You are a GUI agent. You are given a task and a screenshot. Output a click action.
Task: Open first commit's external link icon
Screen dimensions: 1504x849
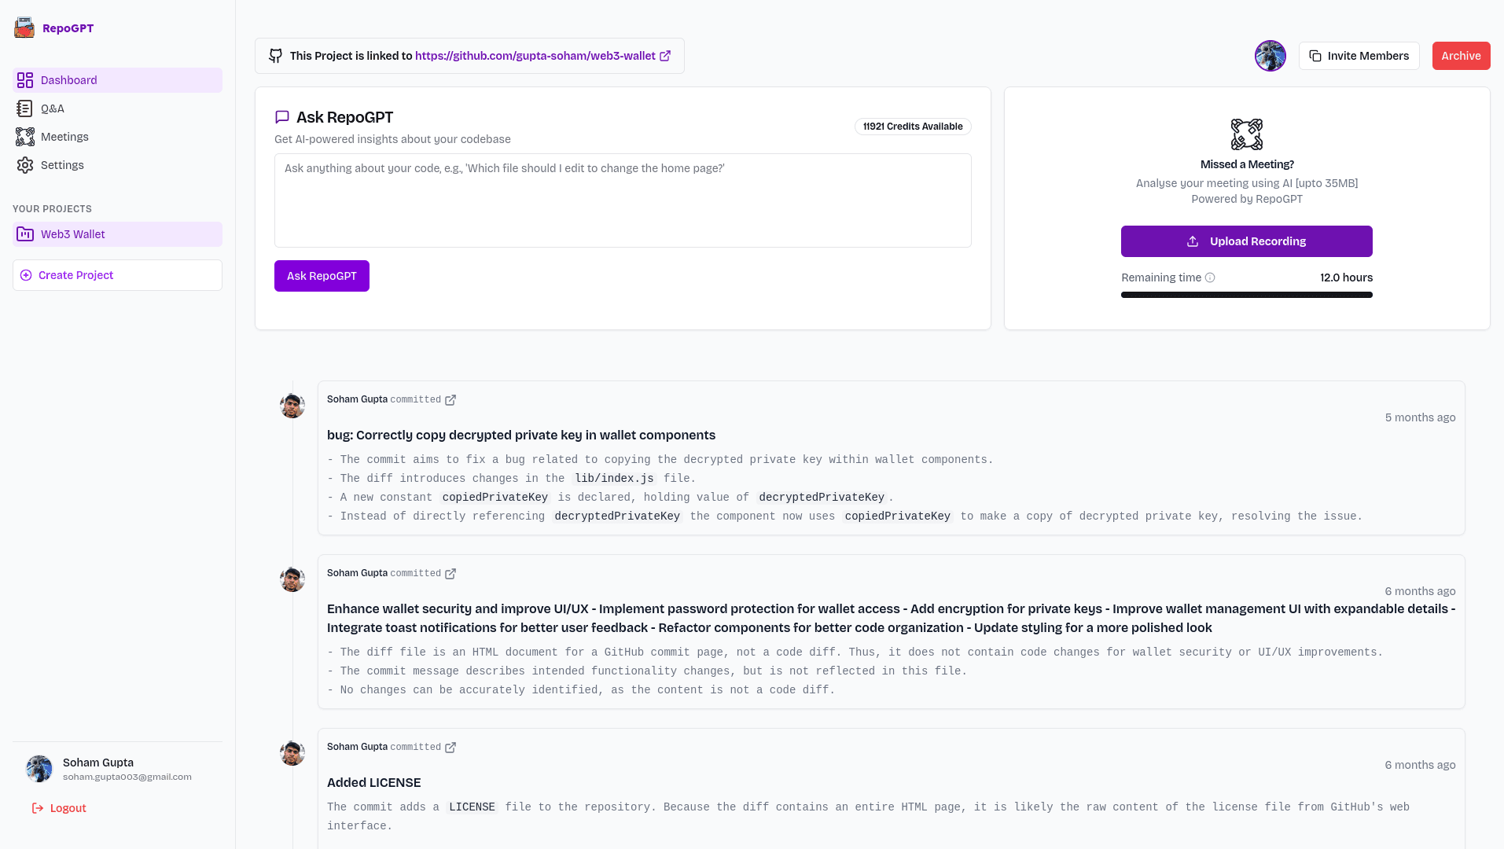(x=450, y=400)
